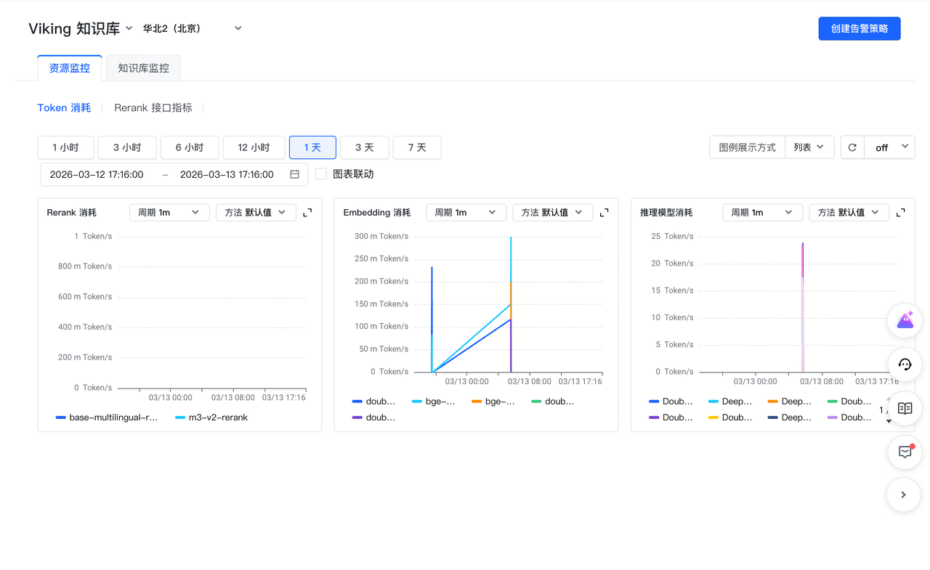Open 周期 1m dropdown in Rerank 消耗
The width and height of the screenshot is (930, 570).
tap(169, 213)
